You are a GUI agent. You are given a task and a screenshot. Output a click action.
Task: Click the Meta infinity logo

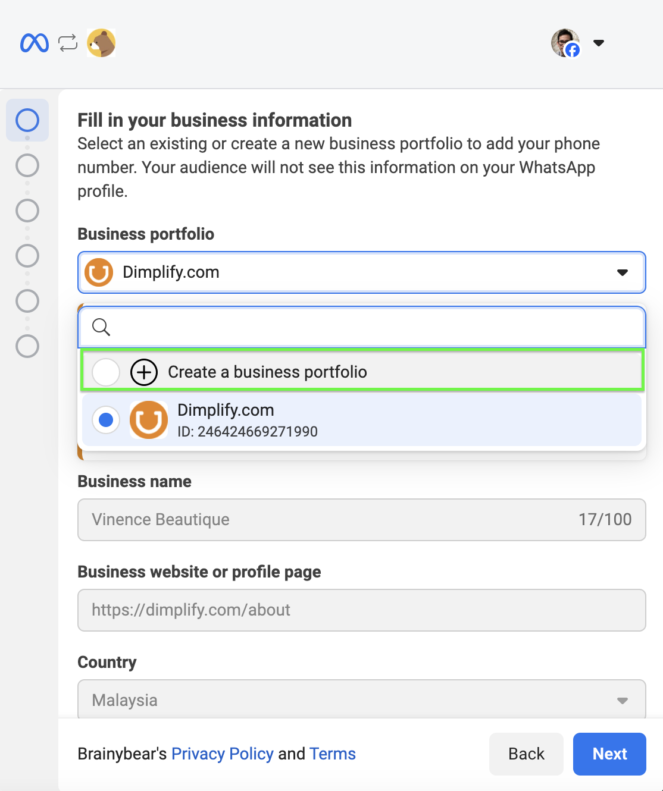coord(35,43)
